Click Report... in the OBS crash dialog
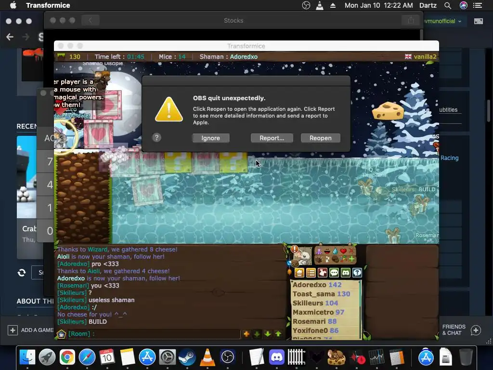Viewport: 493px width, 370px height. click(272, 138)
